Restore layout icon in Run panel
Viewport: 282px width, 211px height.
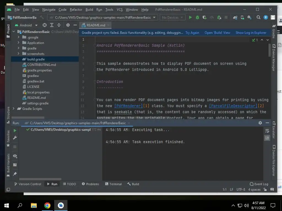pyautogui.click(x=15, y=165)
